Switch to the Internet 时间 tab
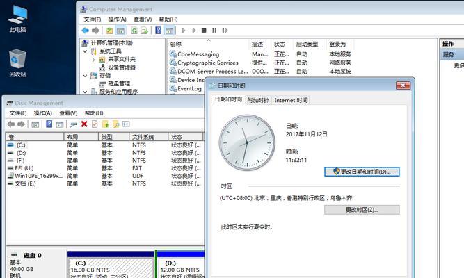 (x=291, y=100)
